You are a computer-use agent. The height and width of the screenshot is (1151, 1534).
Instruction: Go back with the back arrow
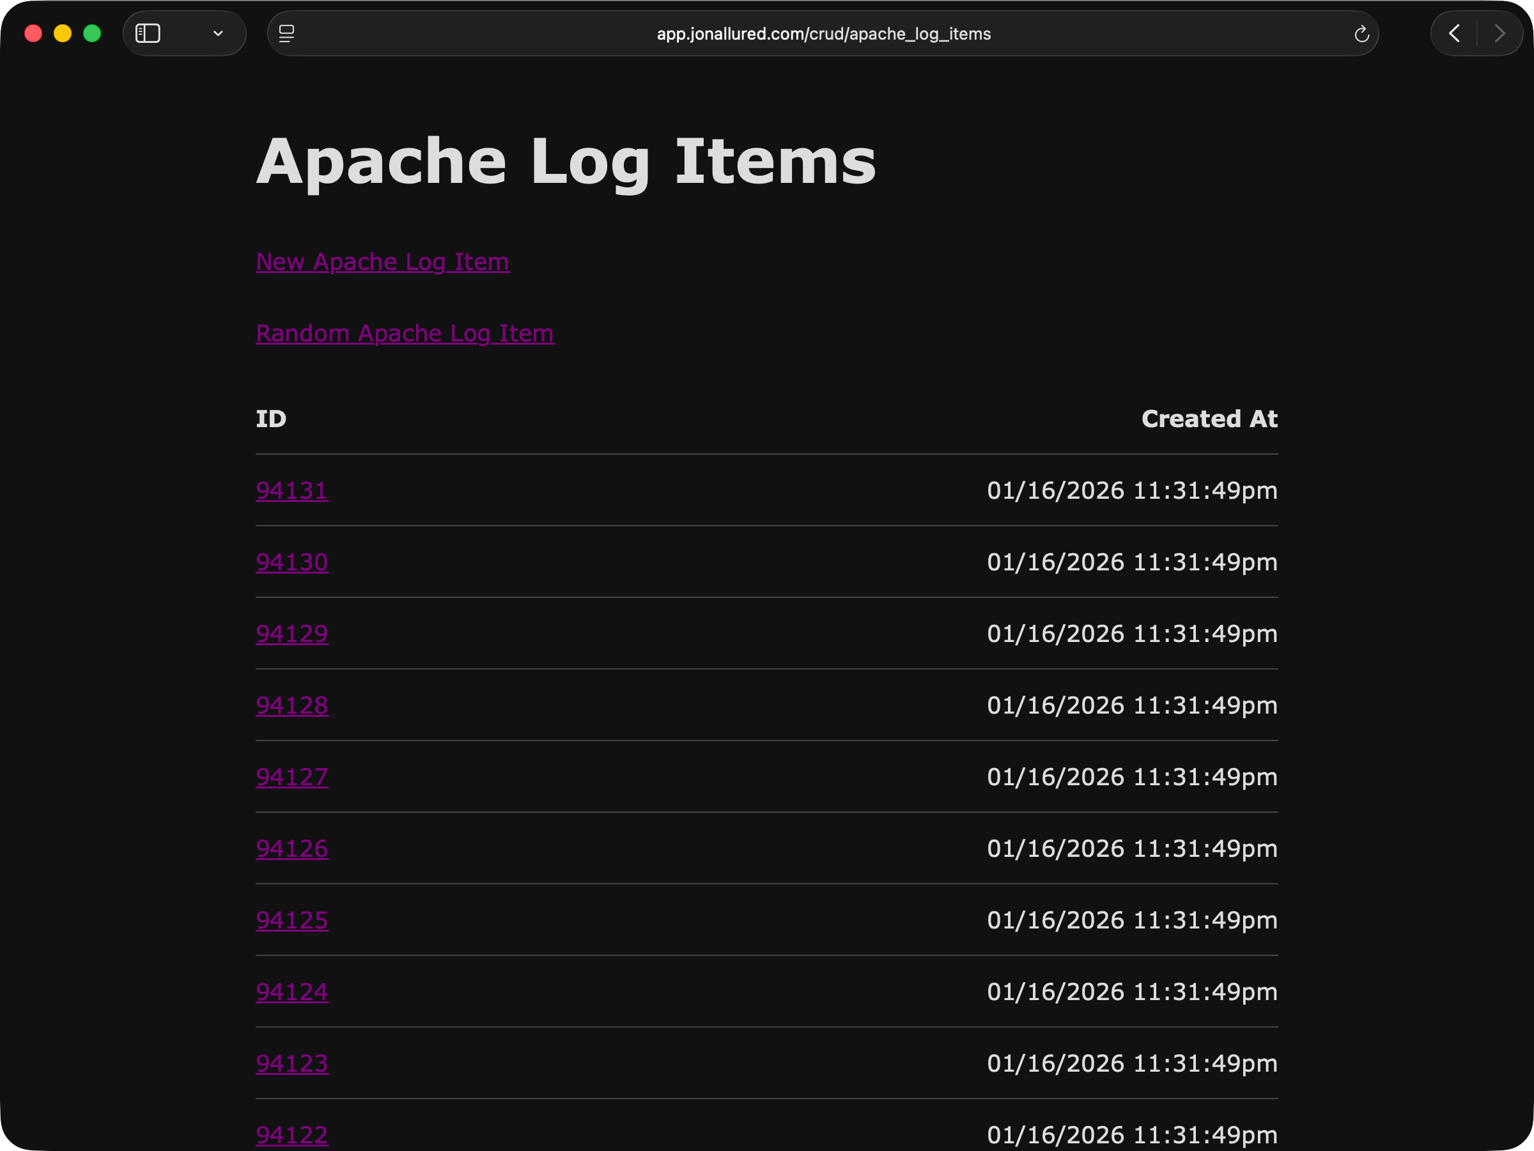tap(1455, 33)
